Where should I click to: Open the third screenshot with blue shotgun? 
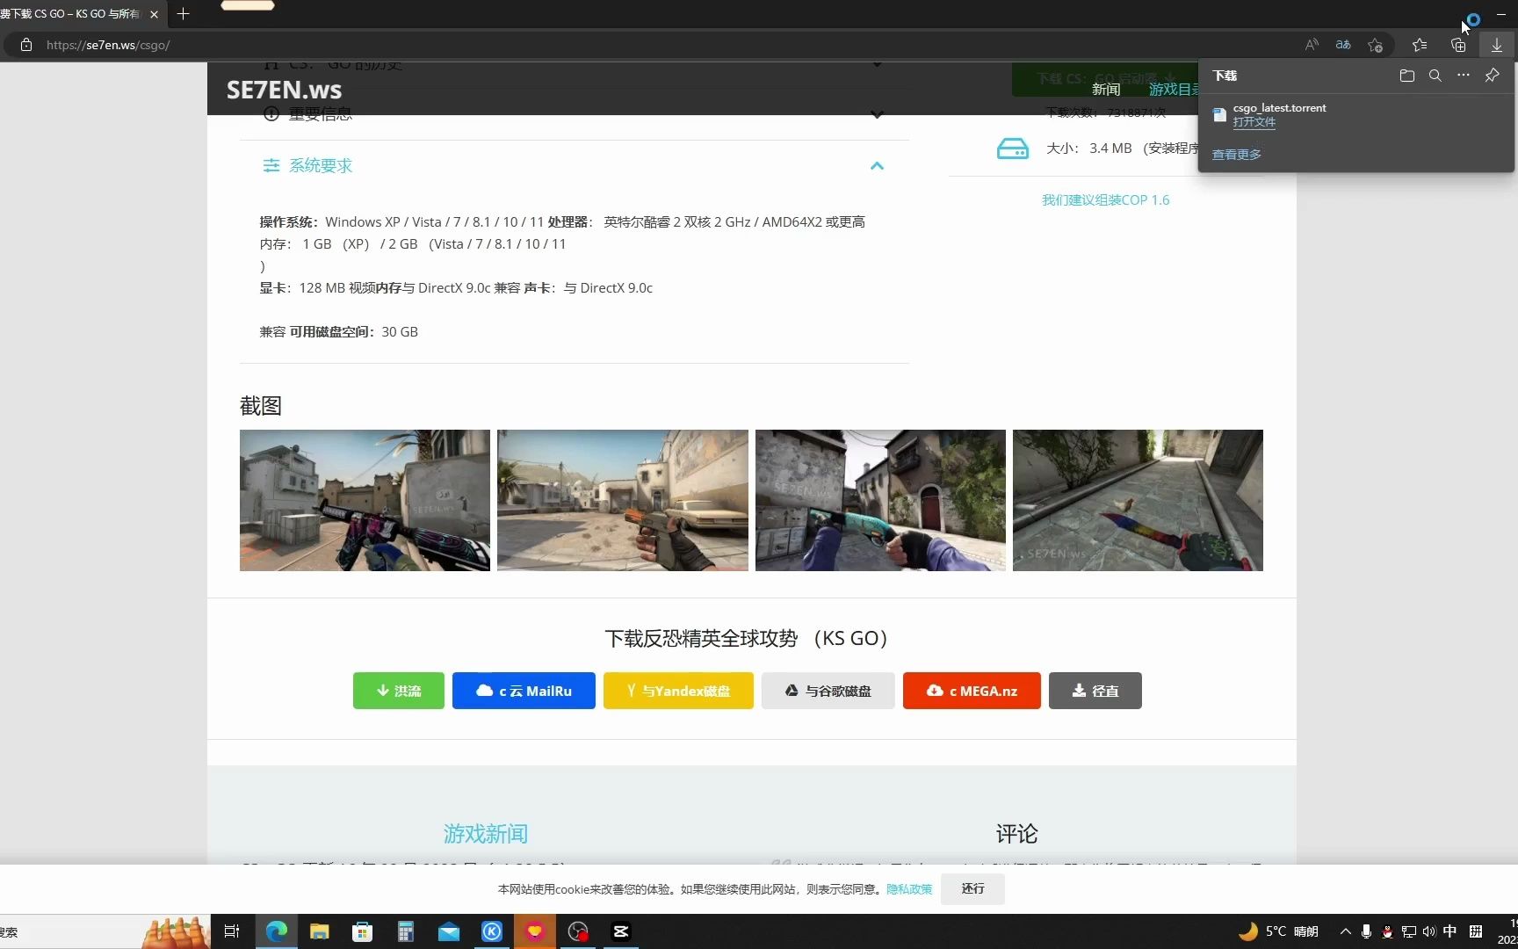(880, 500)
